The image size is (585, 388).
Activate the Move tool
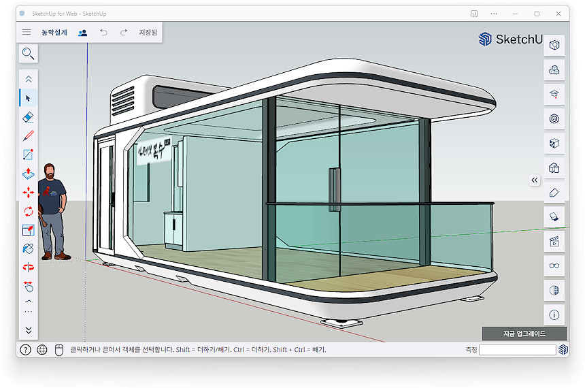click(x=29, y=193)
